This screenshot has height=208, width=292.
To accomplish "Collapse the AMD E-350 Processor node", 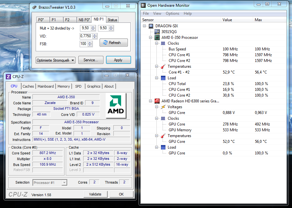I will click(x=150, y=38).
